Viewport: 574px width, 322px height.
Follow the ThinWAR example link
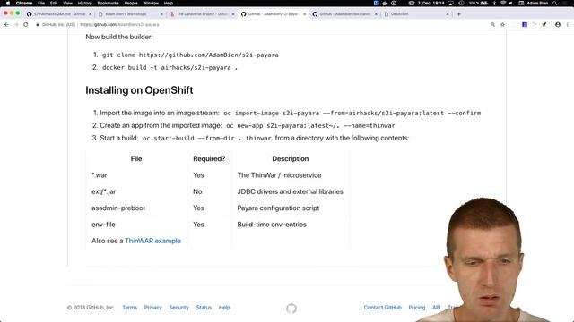(152, 241)
